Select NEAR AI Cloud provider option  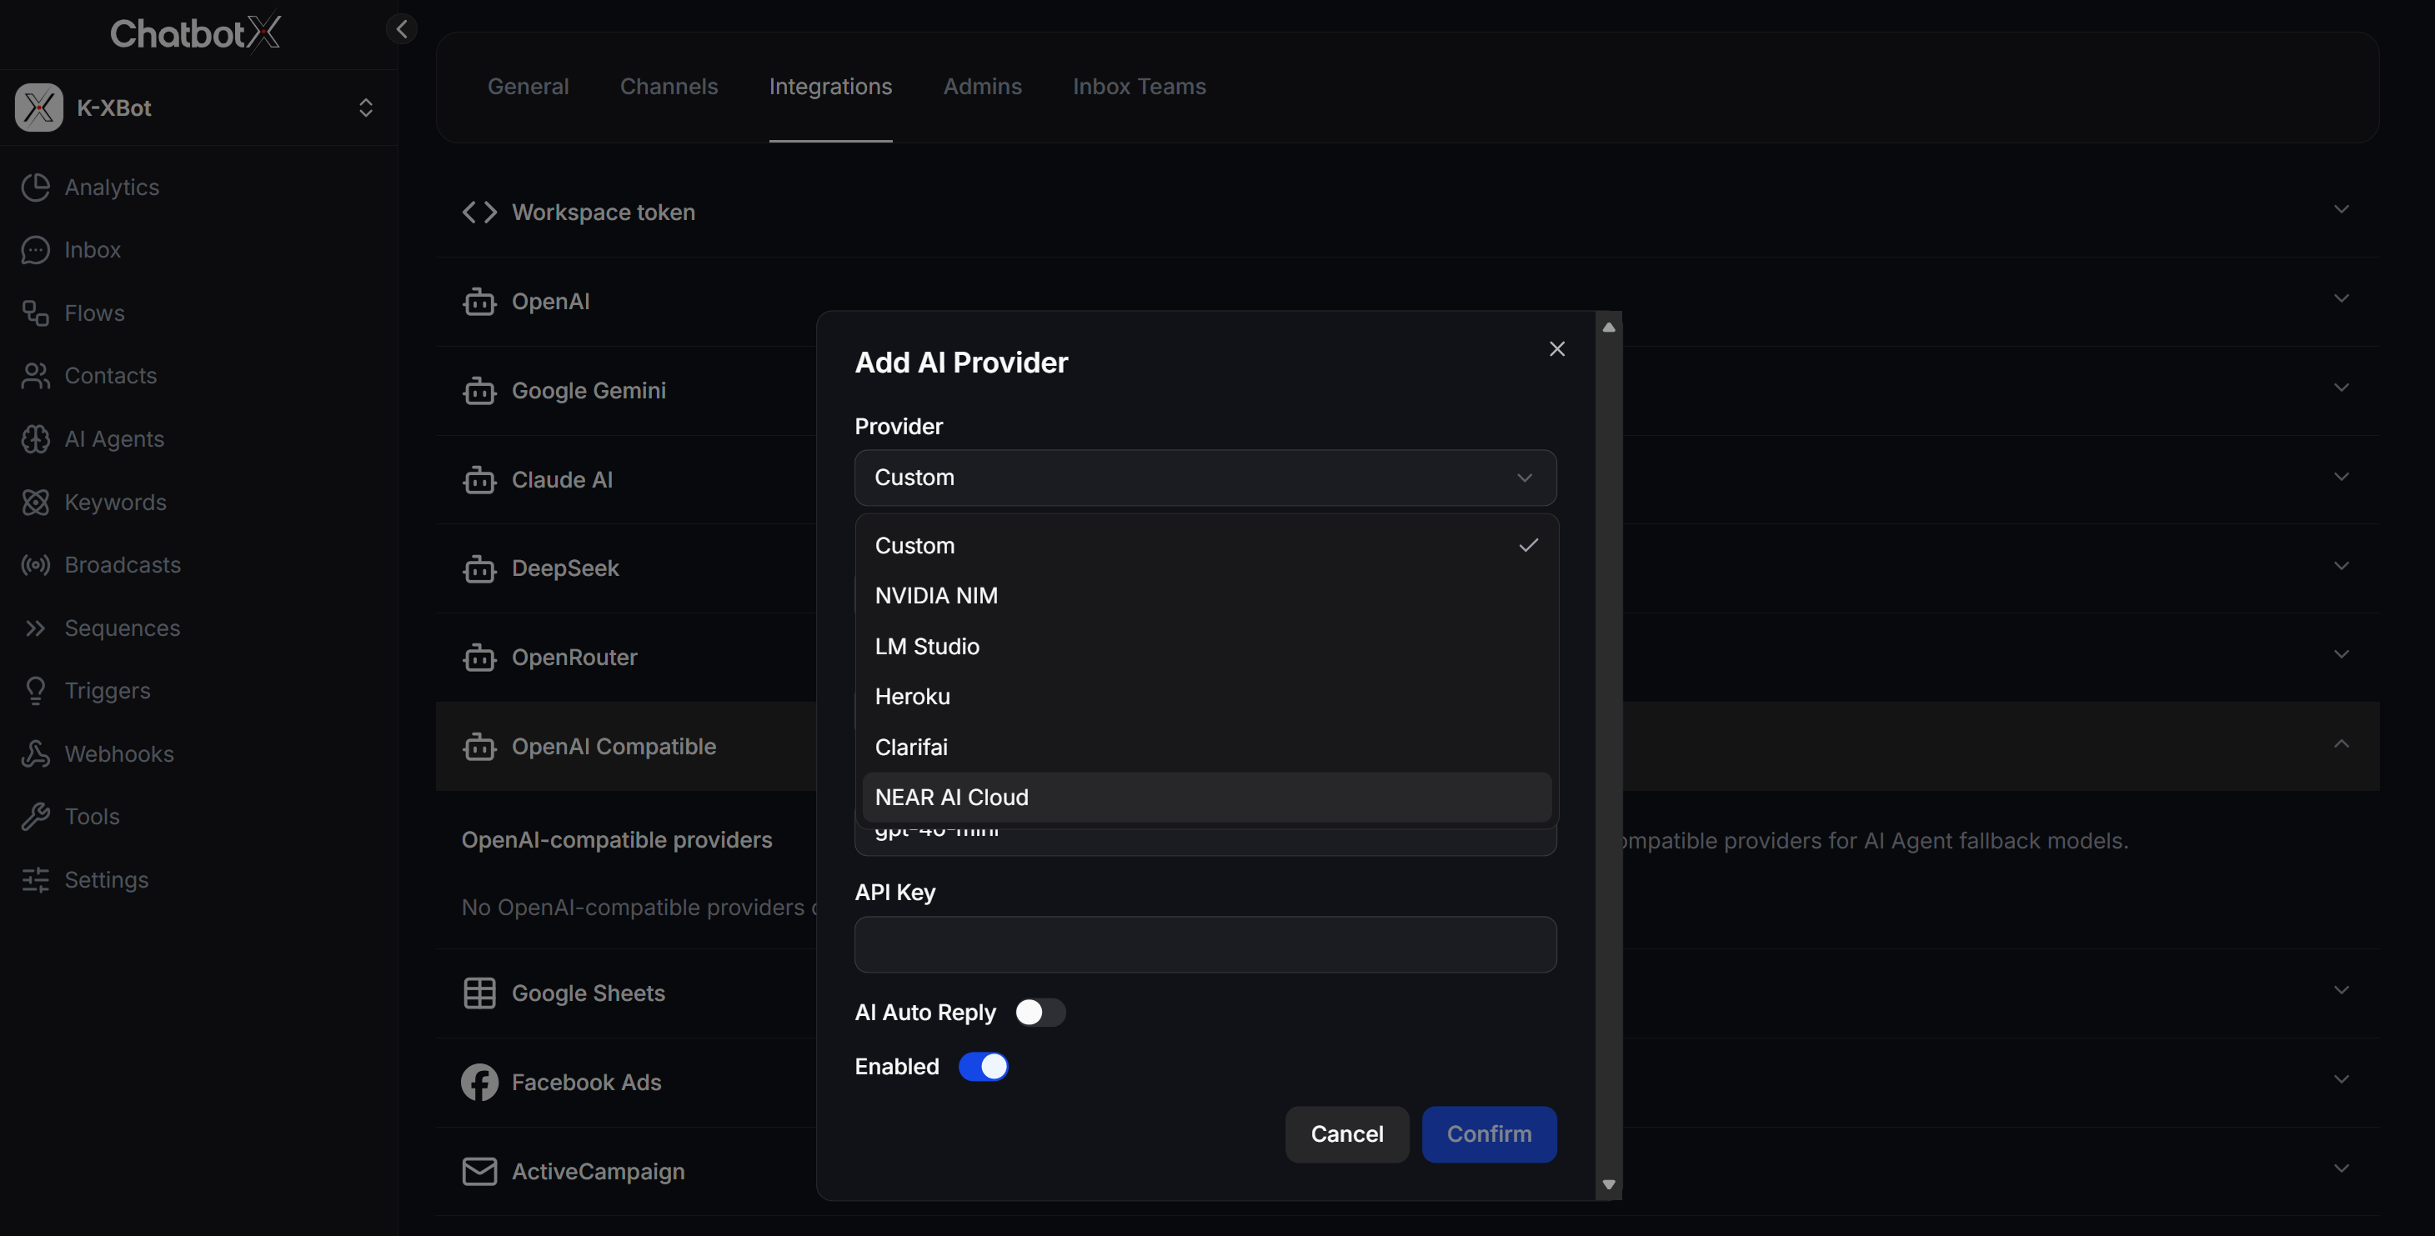tap(1206, 797)
